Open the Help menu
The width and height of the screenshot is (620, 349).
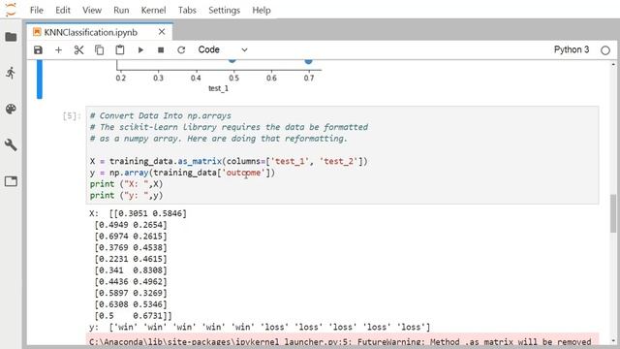coord(262,10)
